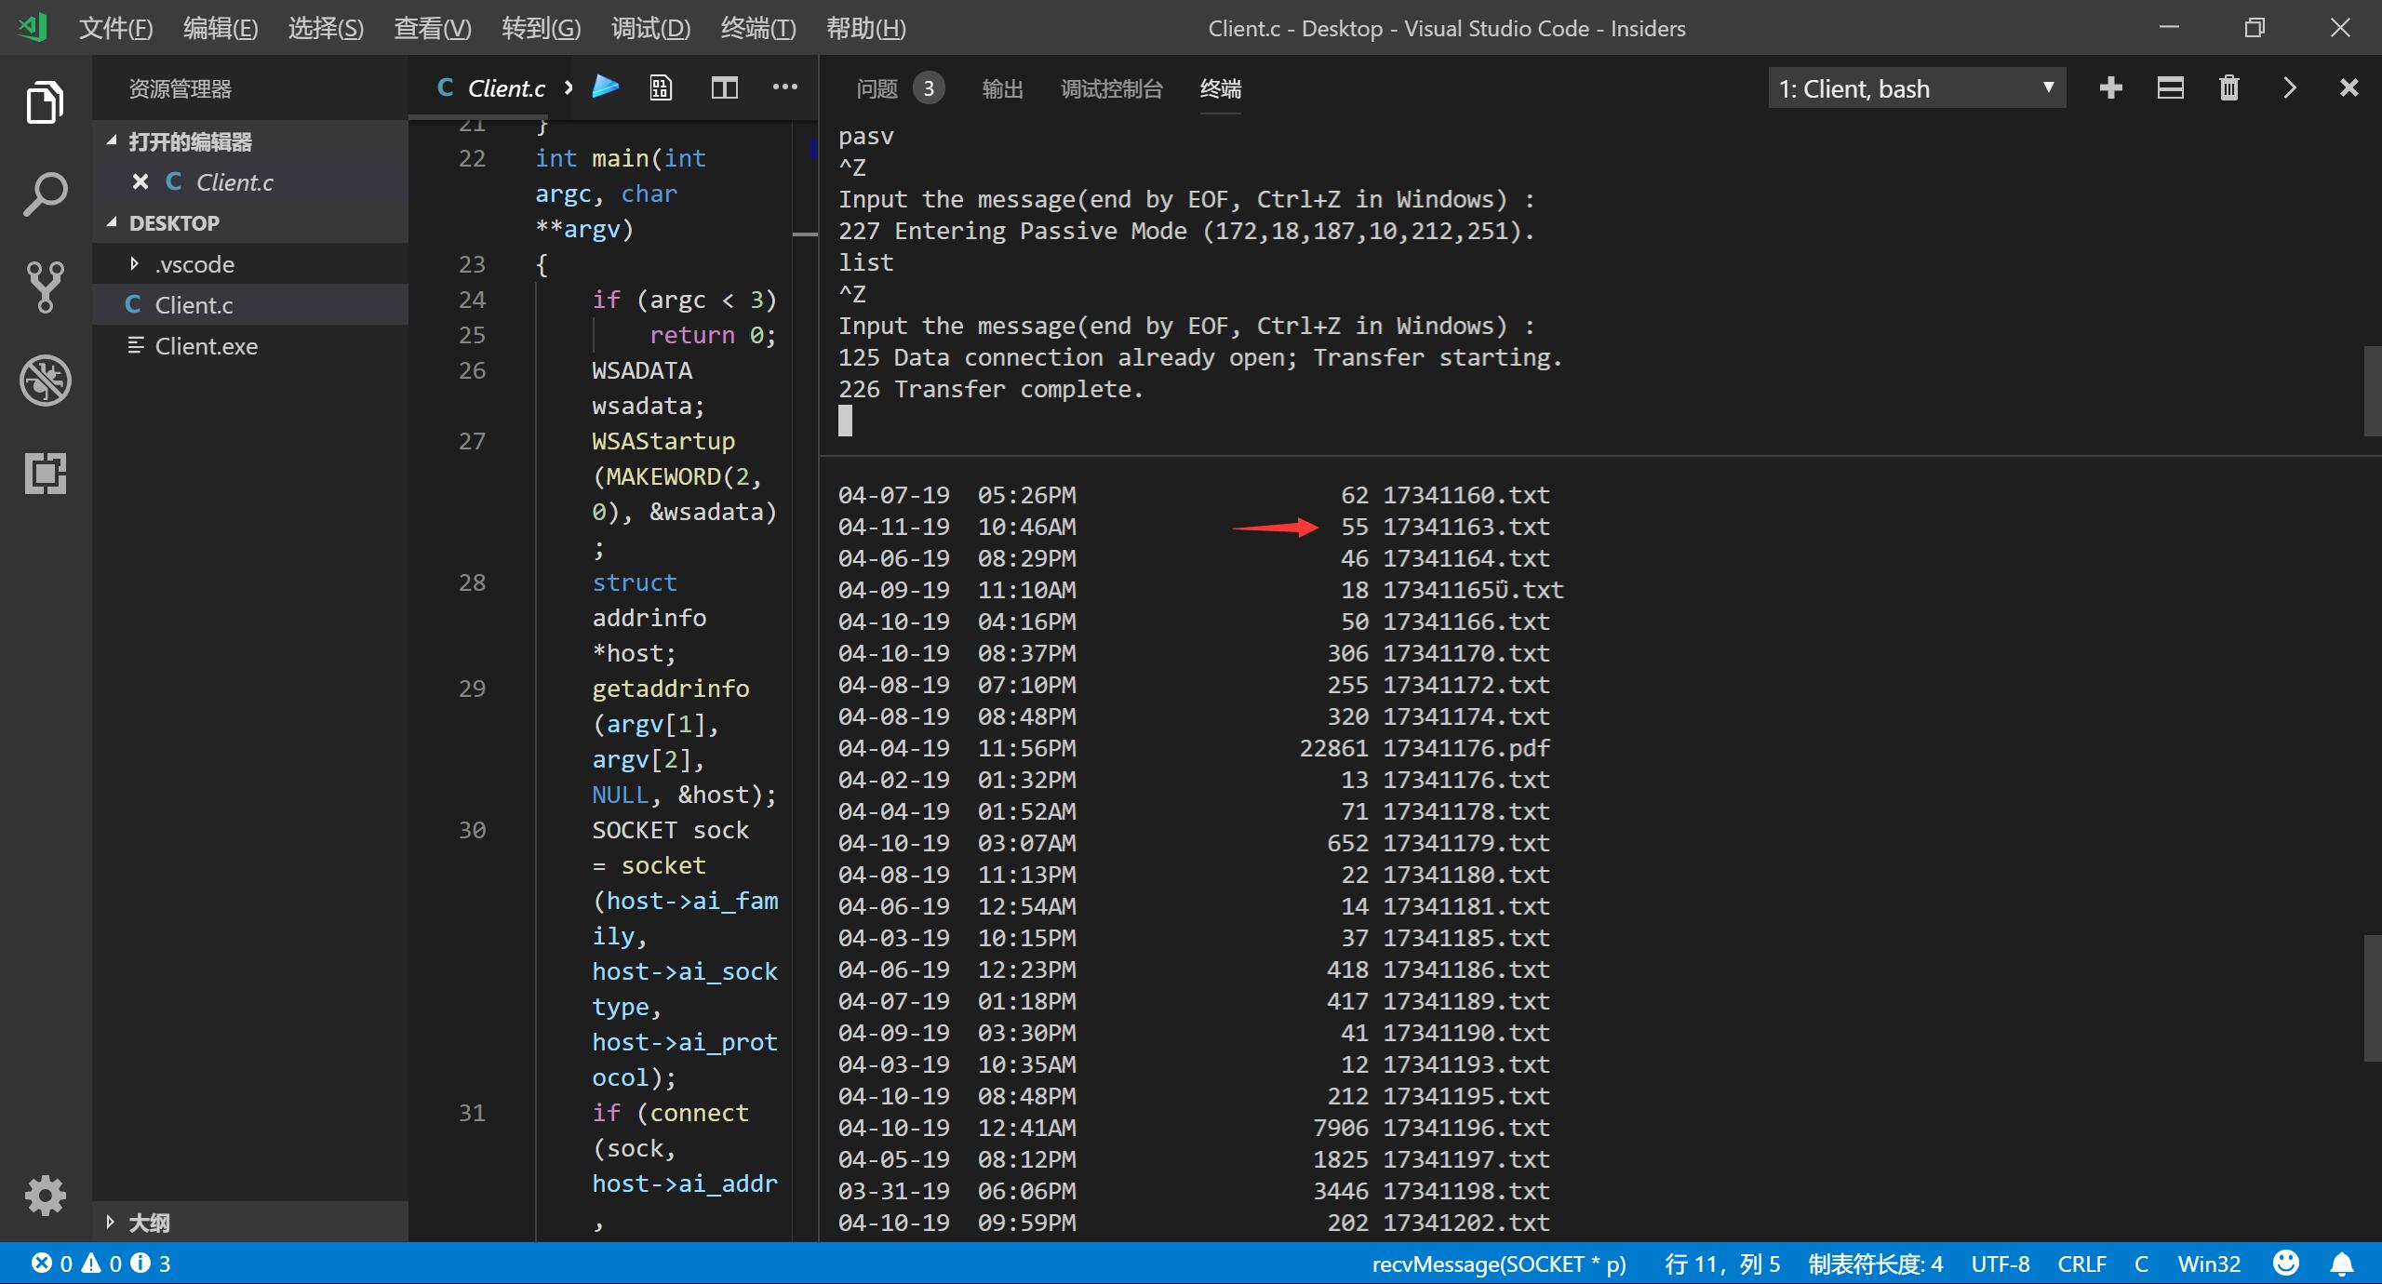Image resolution: width=2382 pixels, height=1284 pixels.
Task: Click the Run Code play icon
Action: pyautogui.click(x=606, y=87)
